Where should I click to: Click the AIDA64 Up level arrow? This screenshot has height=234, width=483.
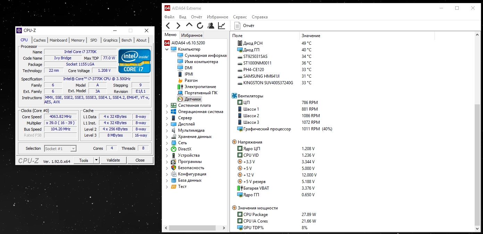tap(189, 25)
